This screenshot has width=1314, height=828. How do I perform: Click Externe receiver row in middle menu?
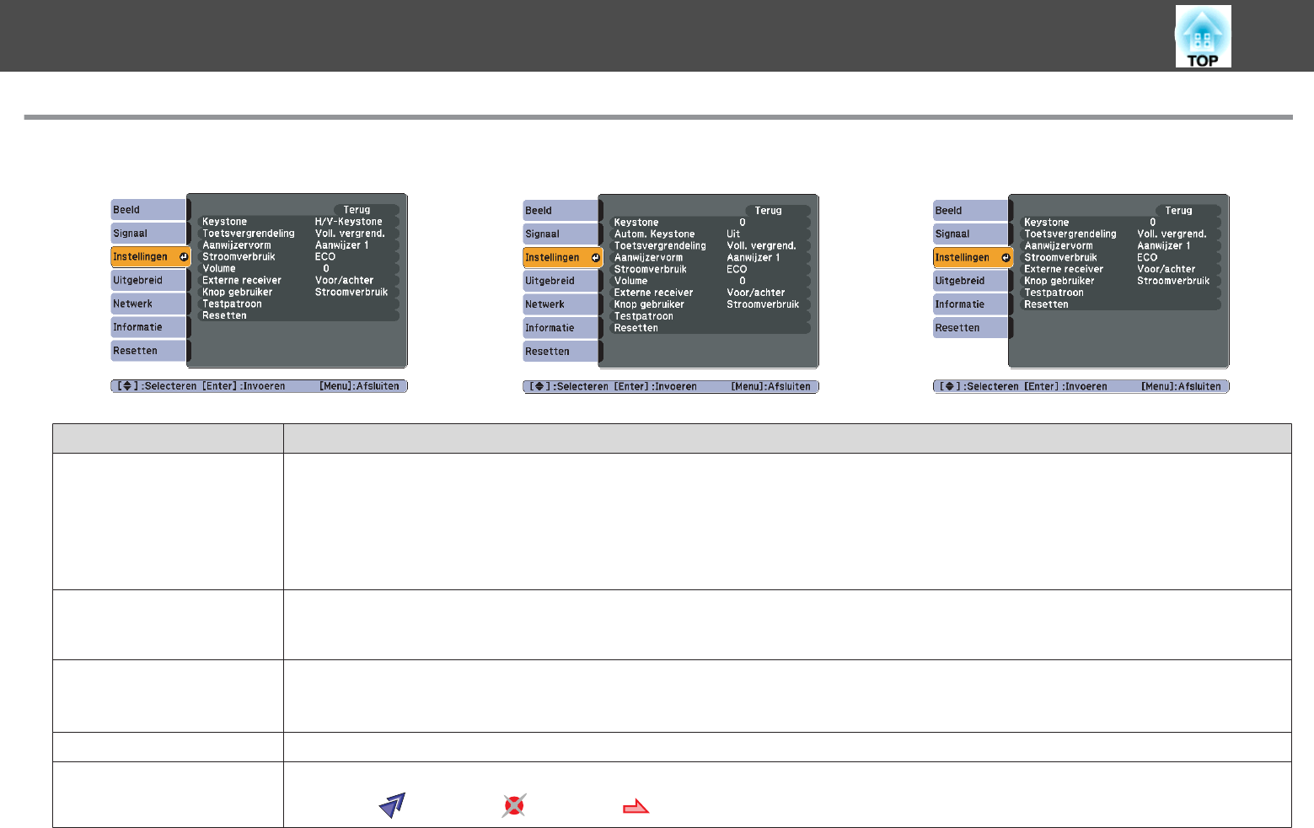pyautogui.click(x=710, y=293)
